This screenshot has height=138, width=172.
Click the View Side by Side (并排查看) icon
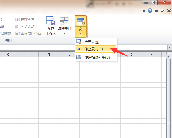[x=18, y=19]
